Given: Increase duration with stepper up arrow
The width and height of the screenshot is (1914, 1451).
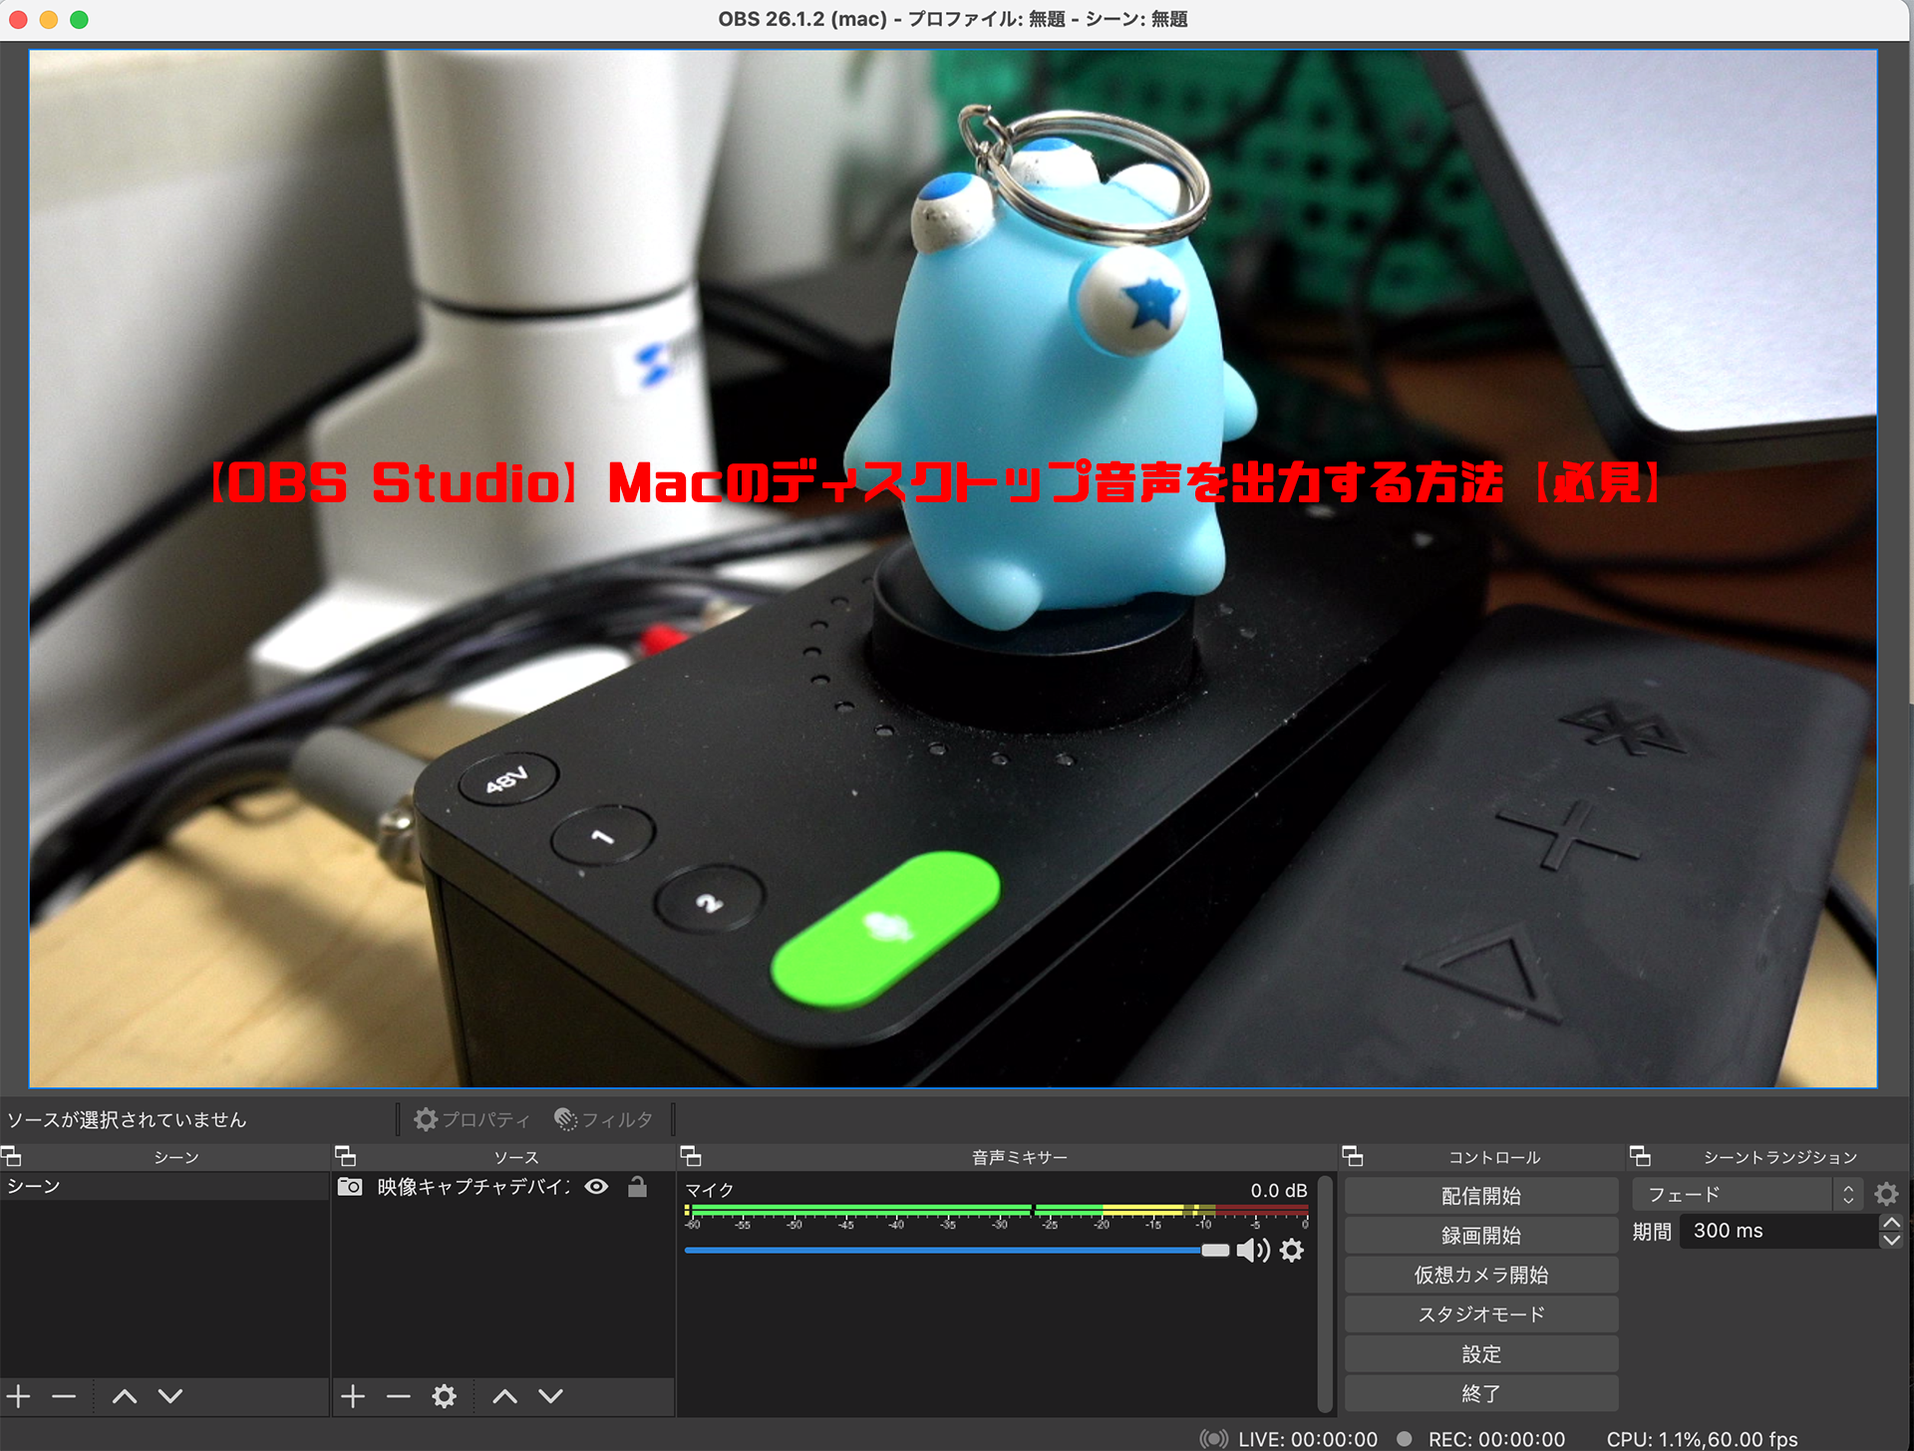Looking at the screenshot, I should point(1891,1223).
